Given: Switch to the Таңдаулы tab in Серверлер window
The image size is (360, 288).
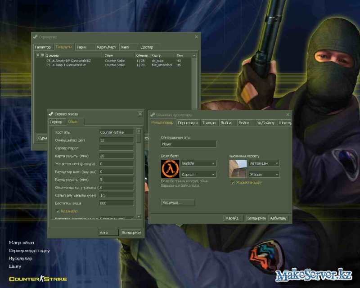Looking at the screenshot, I should click(x=64, y=47).
